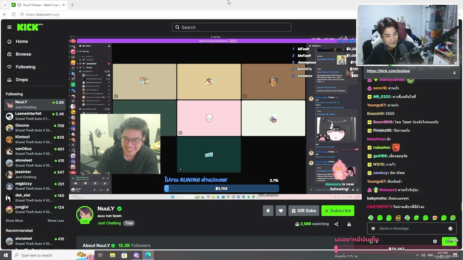The width and height of the screenshot is (463, 260).
Task: Click the site info lock icon
Action: point(22,14)
